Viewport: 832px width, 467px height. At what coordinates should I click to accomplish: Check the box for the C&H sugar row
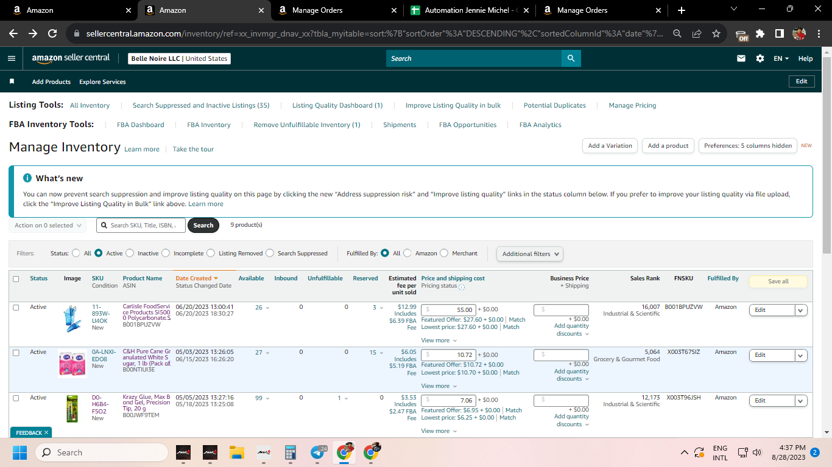tap(16, 353)
